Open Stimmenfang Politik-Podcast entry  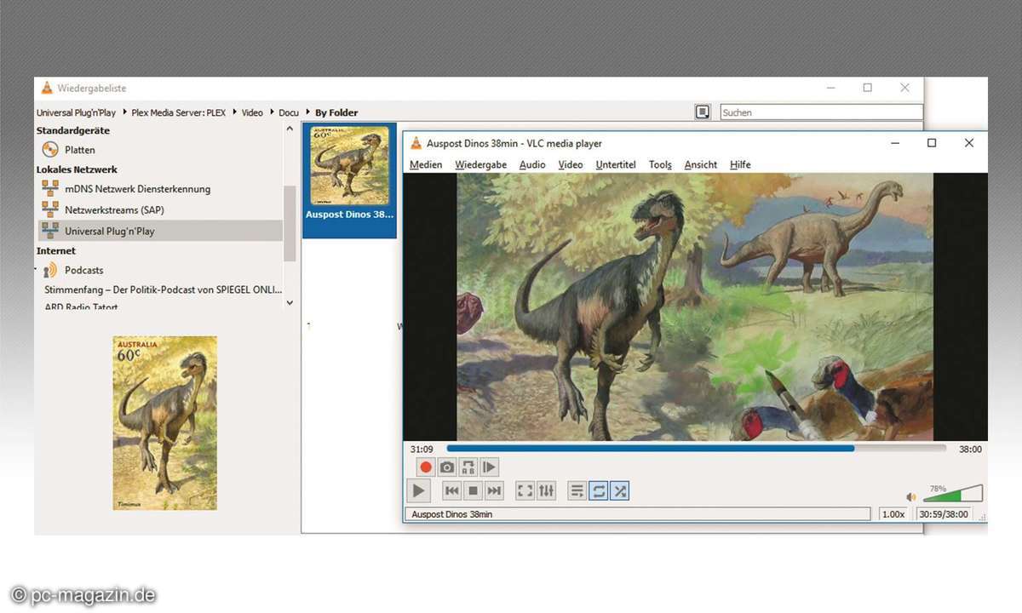point(163,289)
